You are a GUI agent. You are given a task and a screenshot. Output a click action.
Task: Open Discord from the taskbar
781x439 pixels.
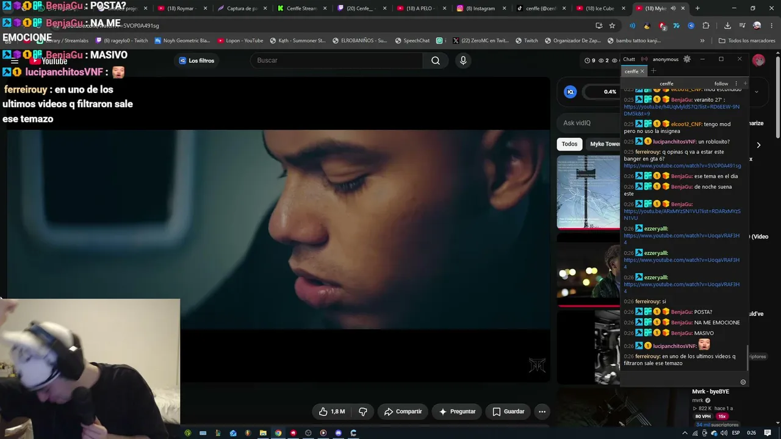click(338, 433)
